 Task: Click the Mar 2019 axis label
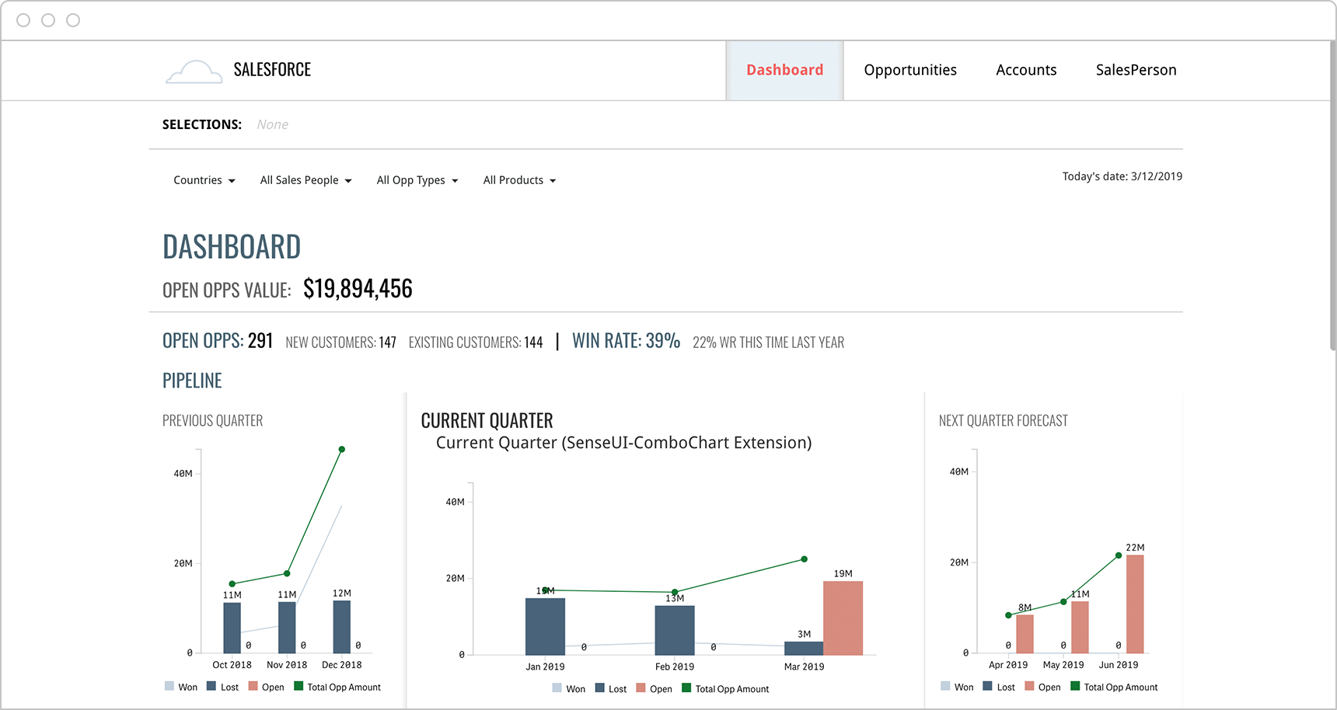804,666
